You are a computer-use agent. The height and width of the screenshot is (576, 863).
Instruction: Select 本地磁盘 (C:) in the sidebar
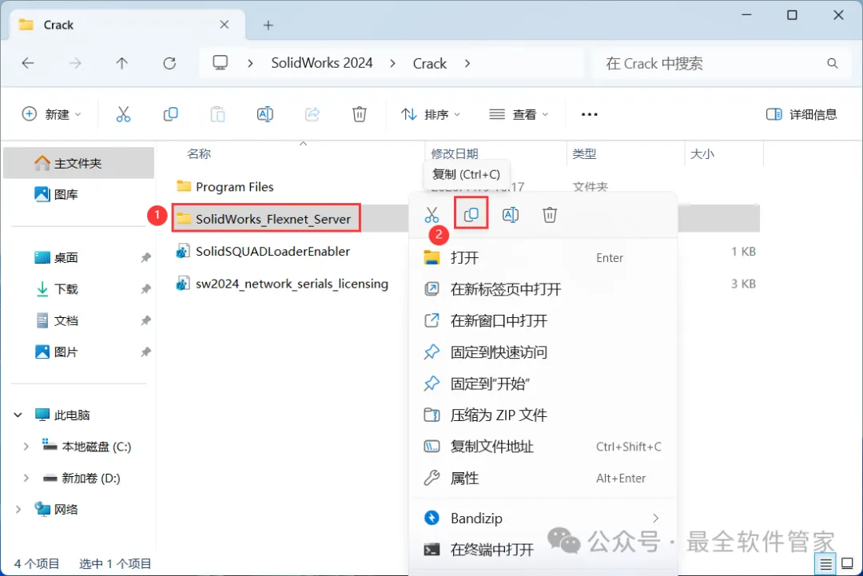87,447
